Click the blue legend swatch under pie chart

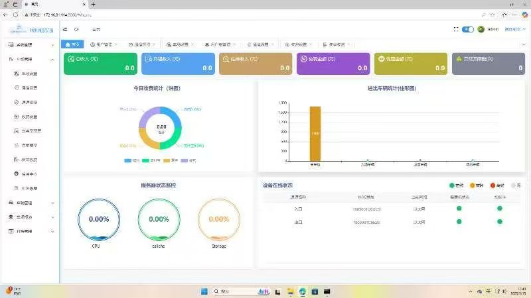click(x=127, y=160)
